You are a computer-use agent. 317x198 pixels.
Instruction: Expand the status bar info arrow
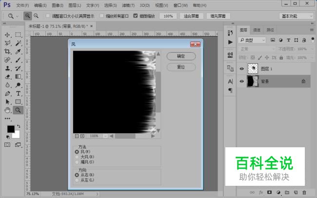pos(98,194)
